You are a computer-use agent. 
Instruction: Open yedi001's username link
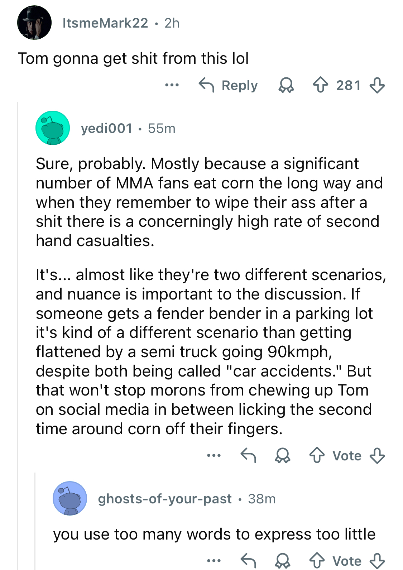[106, 128]
